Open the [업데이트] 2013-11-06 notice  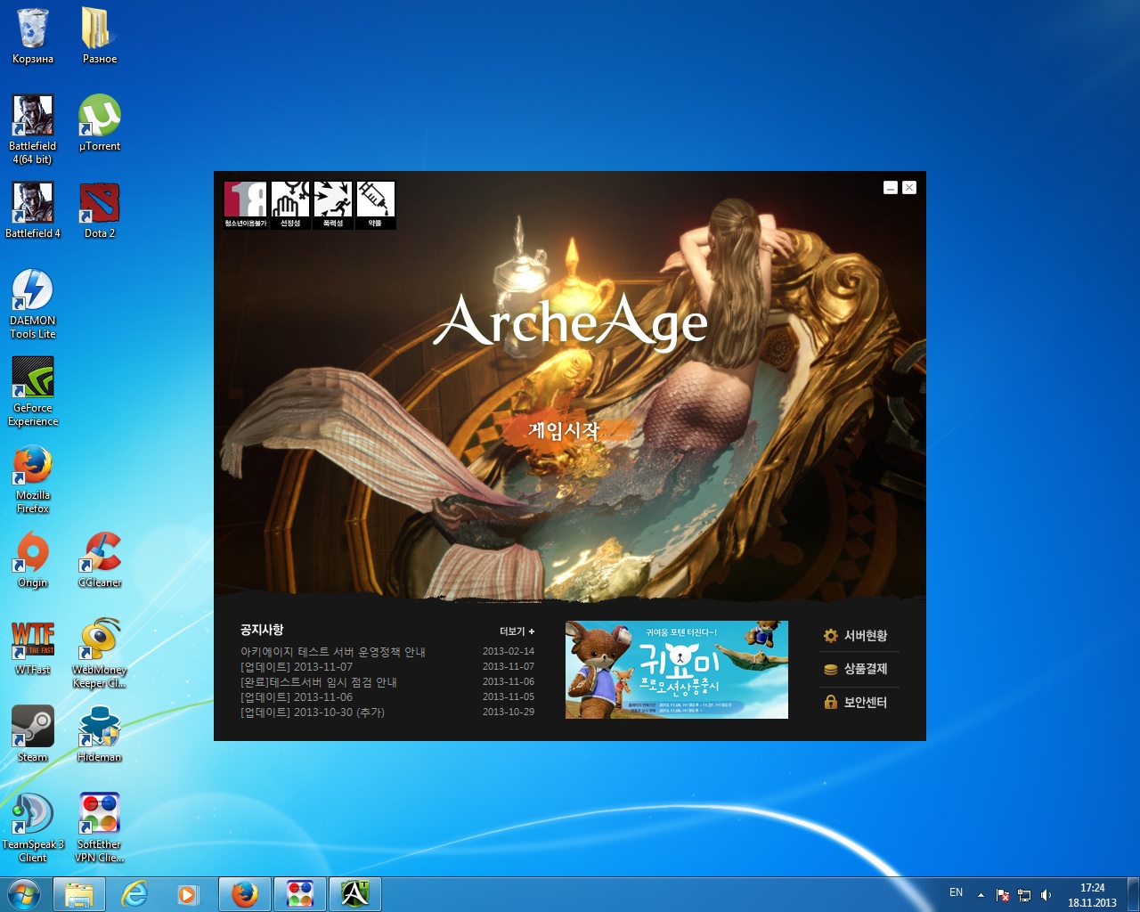click(297, 697)
